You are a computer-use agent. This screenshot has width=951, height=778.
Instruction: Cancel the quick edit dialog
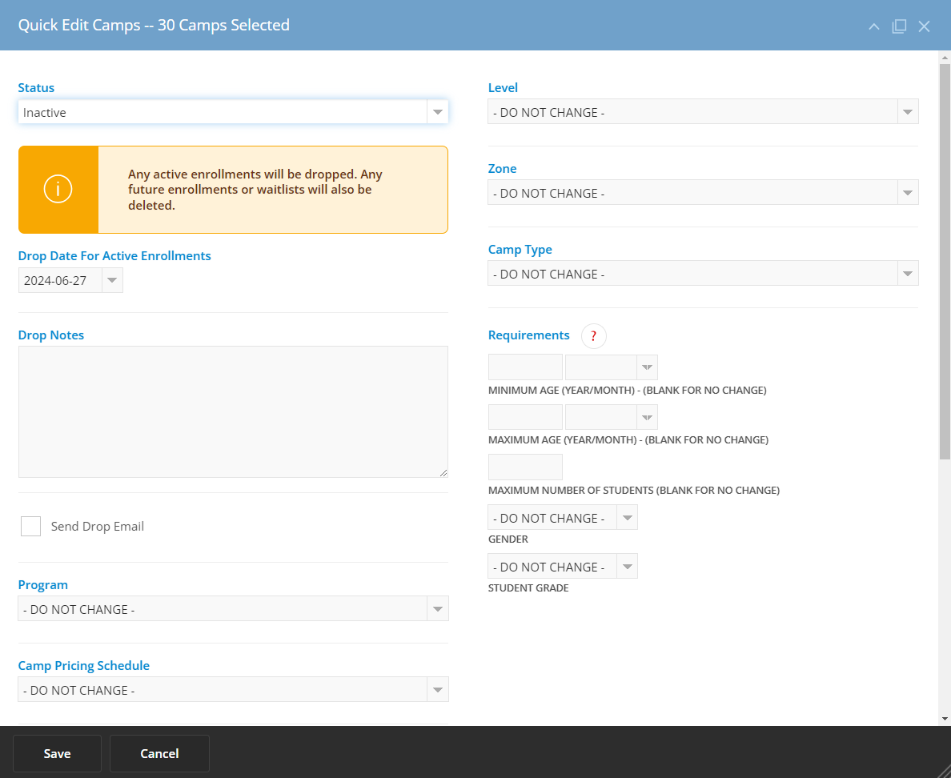pos(159,754)
